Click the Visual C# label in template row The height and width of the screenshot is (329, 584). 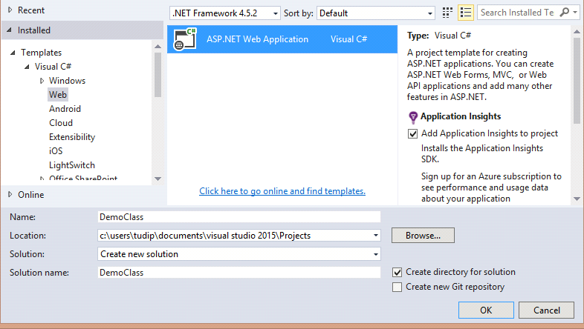(349, 39)
